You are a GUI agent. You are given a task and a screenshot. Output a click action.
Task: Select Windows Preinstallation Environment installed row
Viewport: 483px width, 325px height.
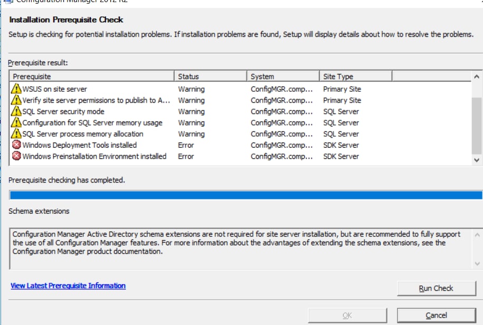[x=241, y=156]
